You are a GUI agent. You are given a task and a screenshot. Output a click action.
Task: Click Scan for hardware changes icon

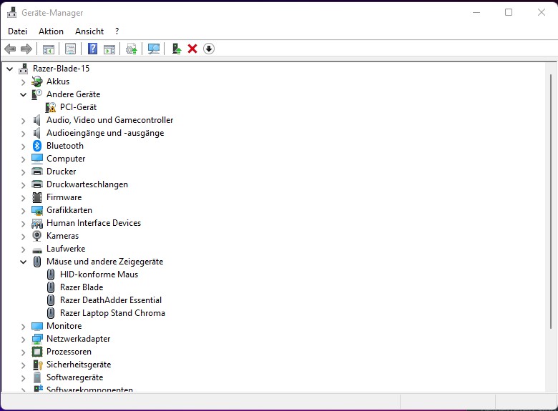[154, 49]
